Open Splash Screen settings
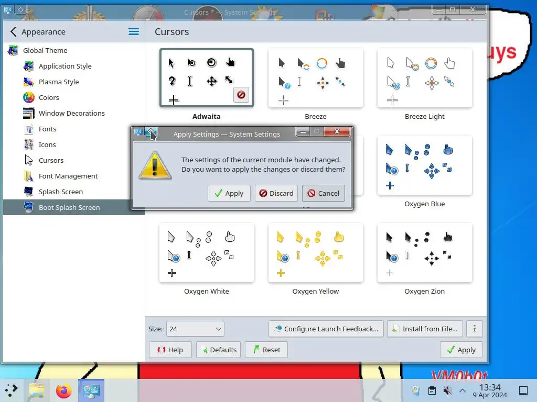Screen dimensions: 537x402 73,192
